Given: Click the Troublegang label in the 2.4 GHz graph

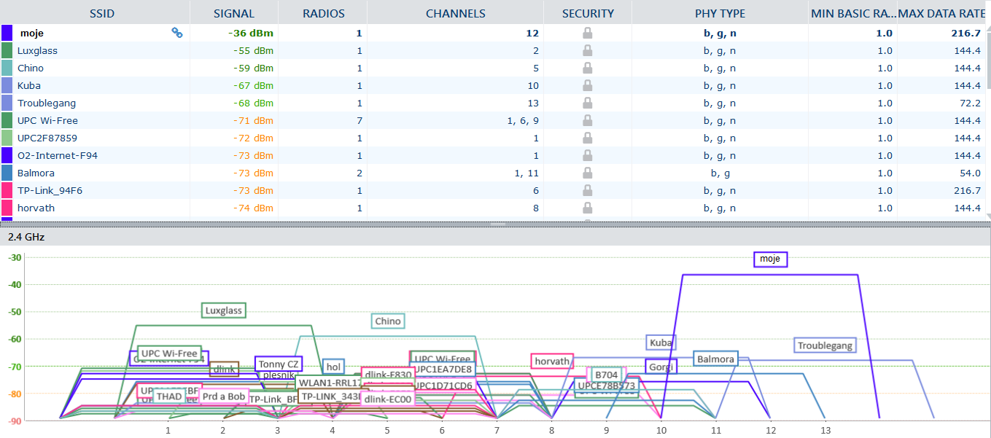Looking at the screenshot, I should click(825, 345).
